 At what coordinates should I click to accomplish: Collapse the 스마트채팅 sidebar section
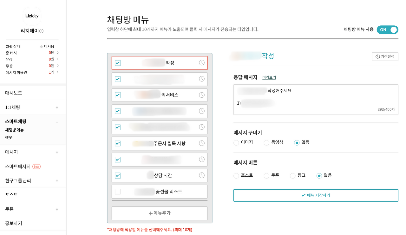tap(56, 122)
